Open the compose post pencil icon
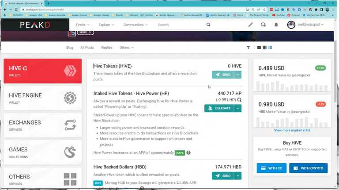Image resolution: width=339 pixels, height=190 pixels. point(250,25)
